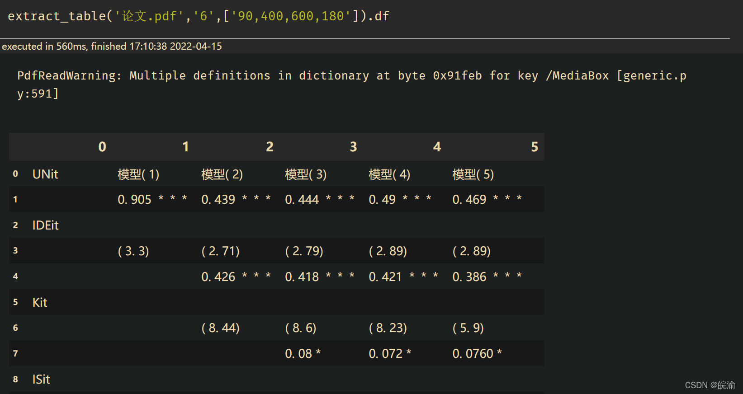Image resolution: width=743 pixels, height=394 pixels.
Task: Select the 模型( 1) cell
Action: coord(138,174)
